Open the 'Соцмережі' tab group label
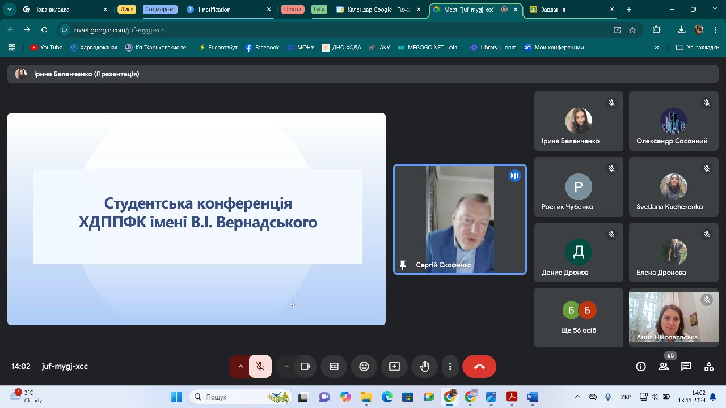 click(x=161, y=10)
